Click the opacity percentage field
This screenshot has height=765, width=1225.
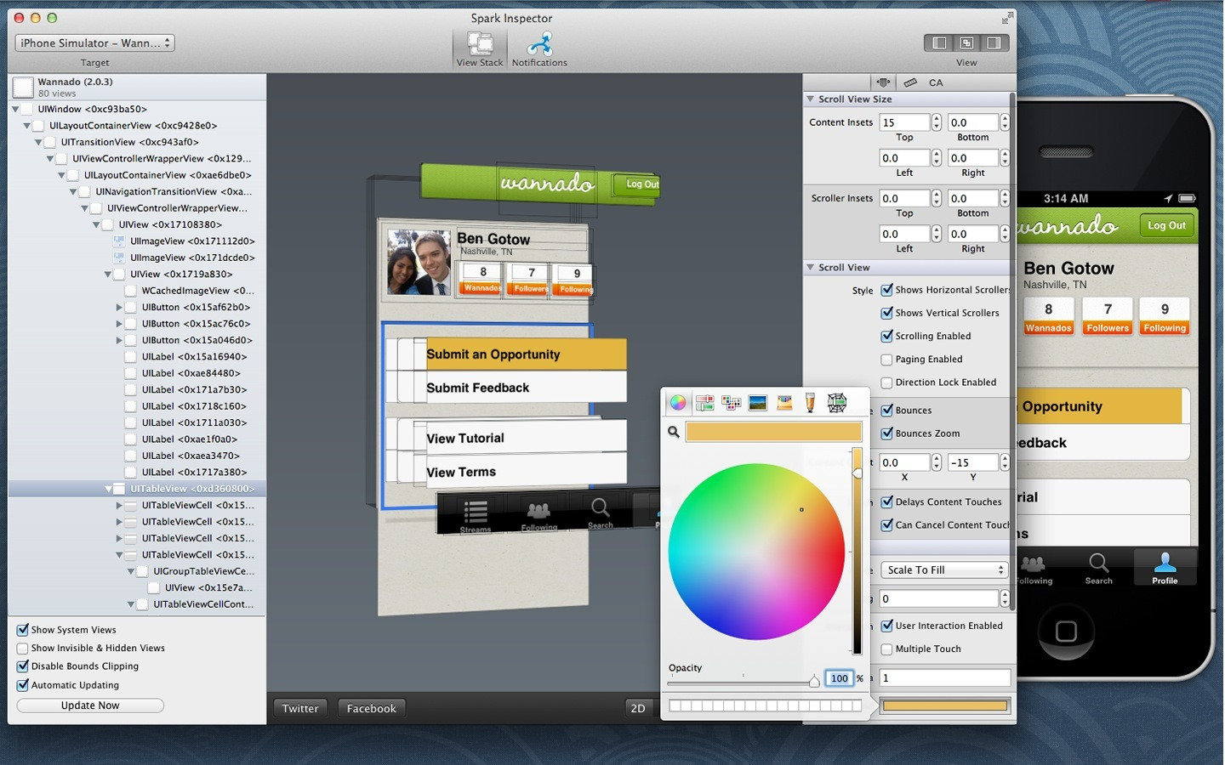click(x=840, y=678)
